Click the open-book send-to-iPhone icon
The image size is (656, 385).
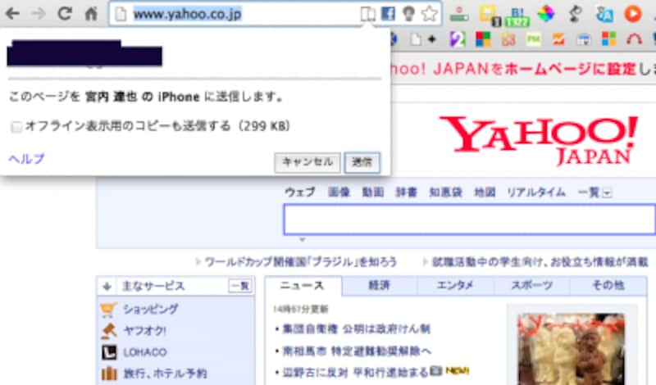367,14
